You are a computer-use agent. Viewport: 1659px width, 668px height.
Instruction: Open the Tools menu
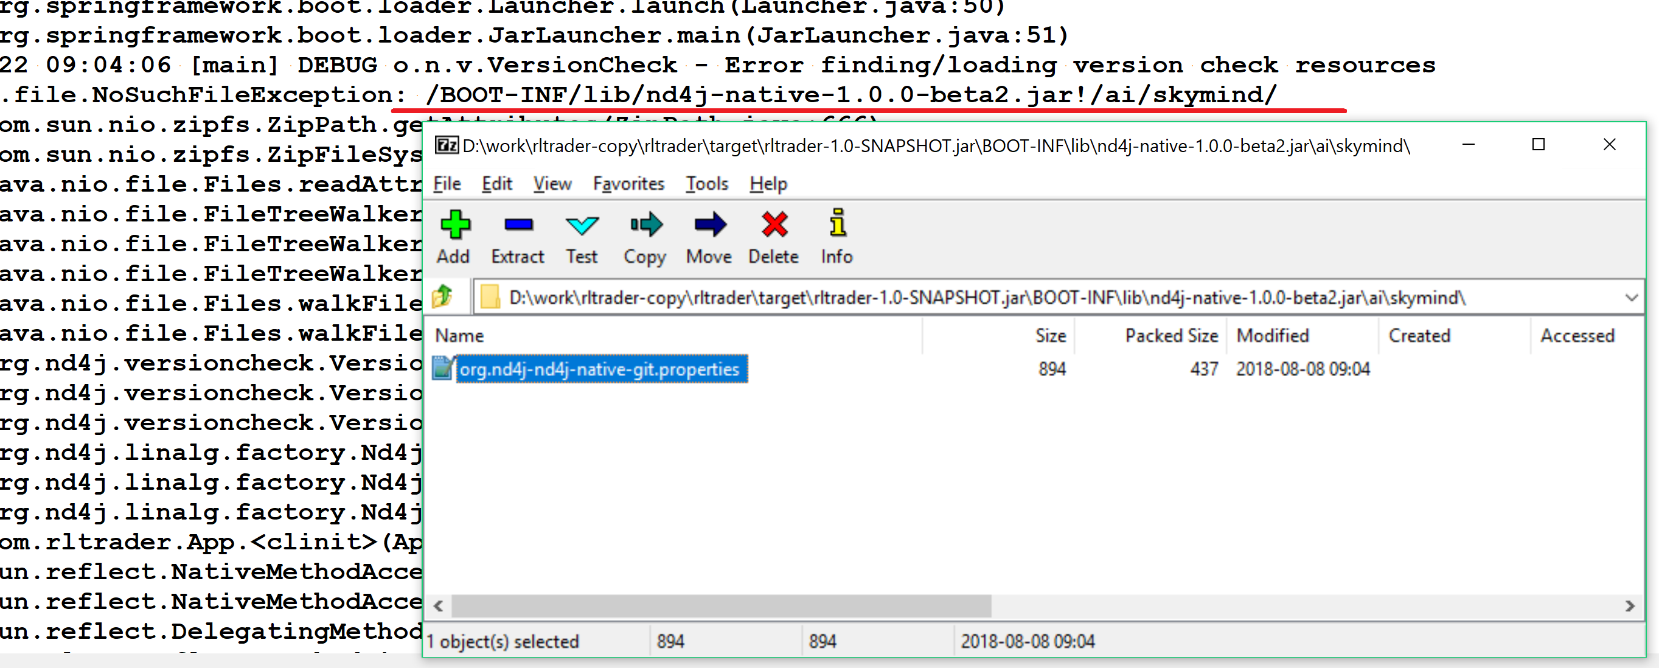(x=706, y=184)
